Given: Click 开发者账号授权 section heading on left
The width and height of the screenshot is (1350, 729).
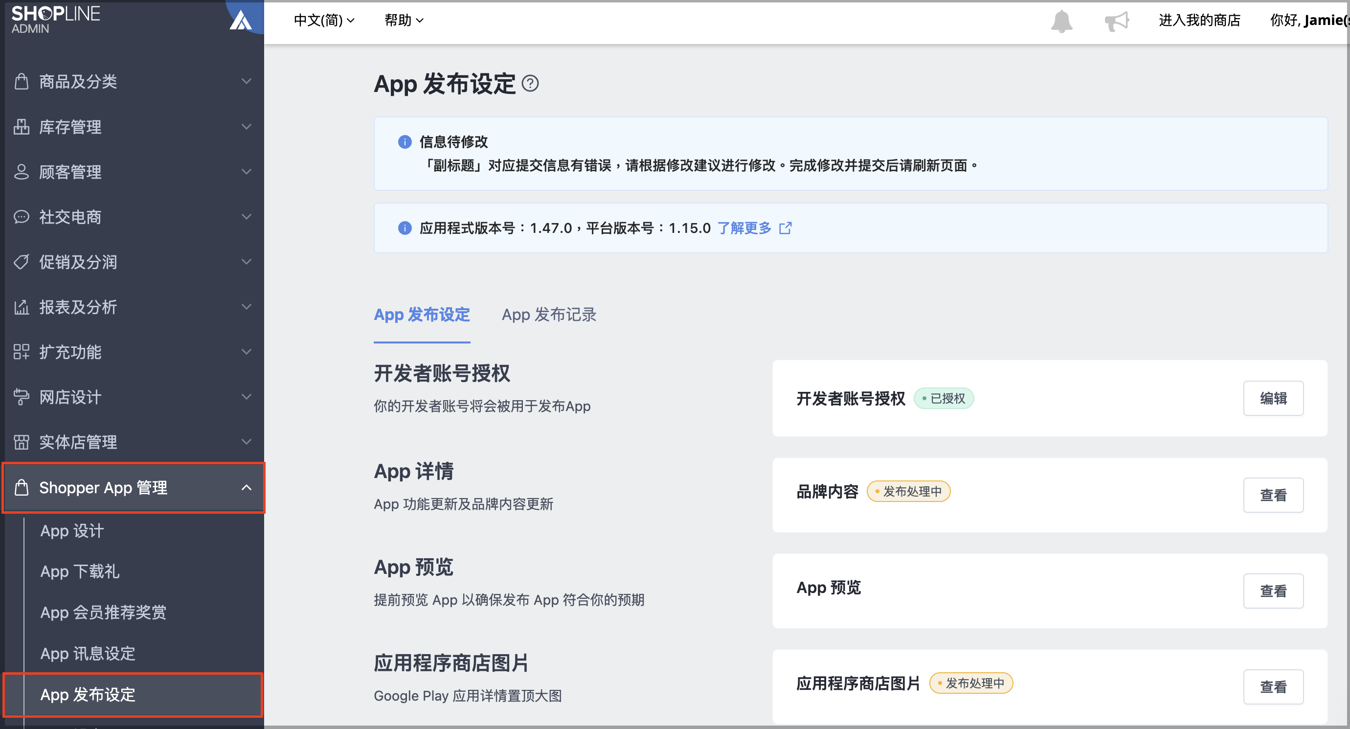Looking at the screenshot, I should pos(442,373).
